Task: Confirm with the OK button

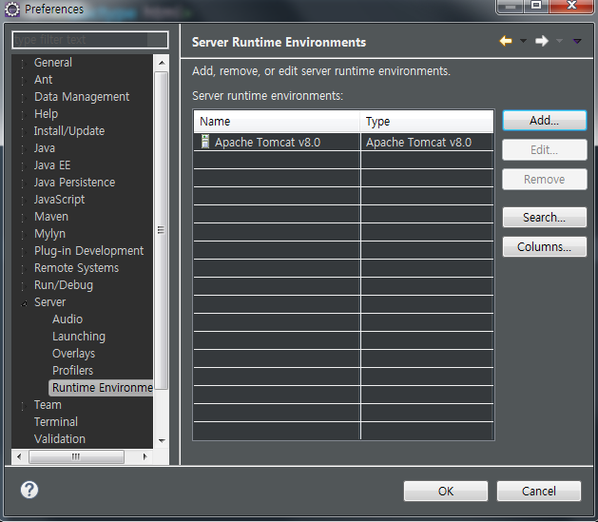Action: [446, 491]
